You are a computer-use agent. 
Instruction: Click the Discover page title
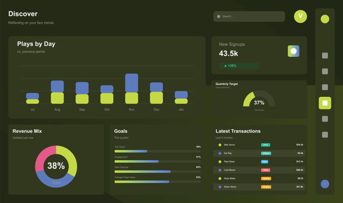23,14
